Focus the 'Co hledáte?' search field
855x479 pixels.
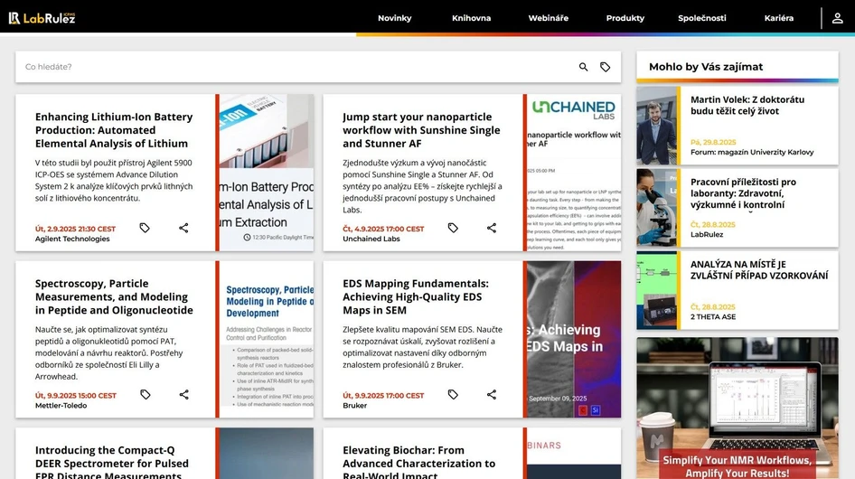pos(289,67)
